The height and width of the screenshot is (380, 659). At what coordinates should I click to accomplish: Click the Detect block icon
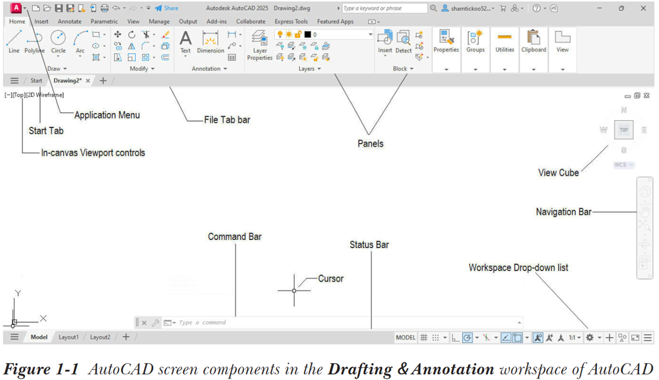click(x=404, y=42)
